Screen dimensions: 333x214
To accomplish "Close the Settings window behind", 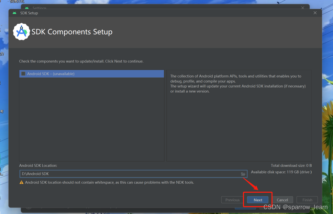I will (x=303, y=8).
